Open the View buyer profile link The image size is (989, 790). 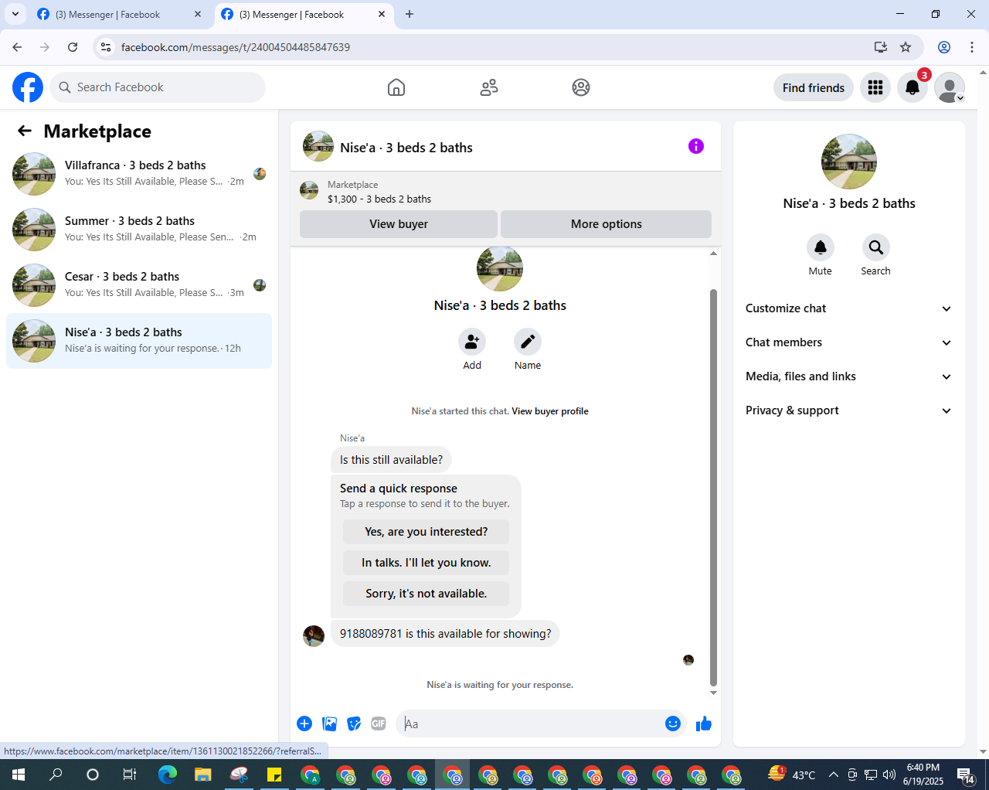coord(550,411)
